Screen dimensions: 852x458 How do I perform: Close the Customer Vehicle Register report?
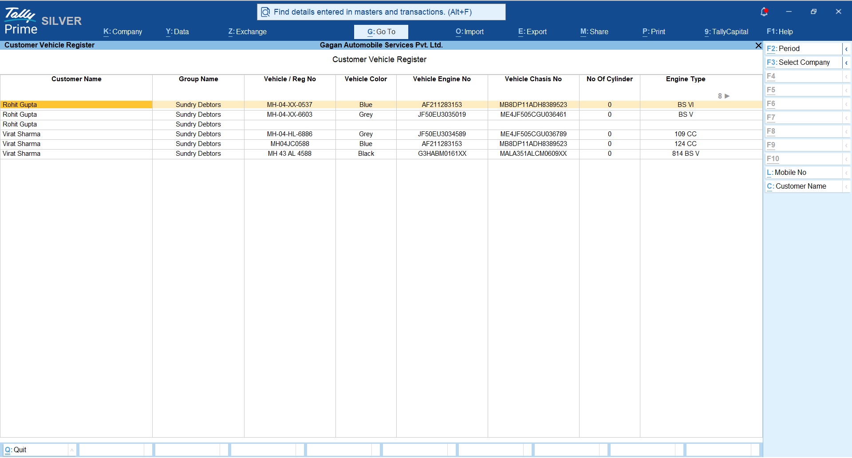758,45
